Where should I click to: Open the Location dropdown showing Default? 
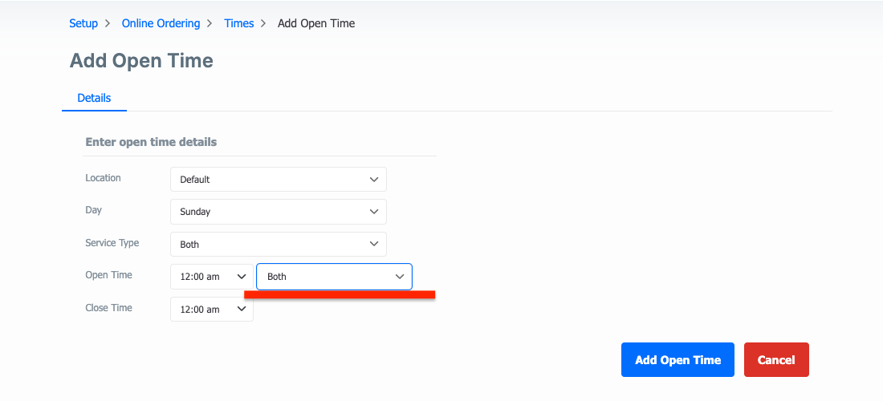tap(279, 180)
